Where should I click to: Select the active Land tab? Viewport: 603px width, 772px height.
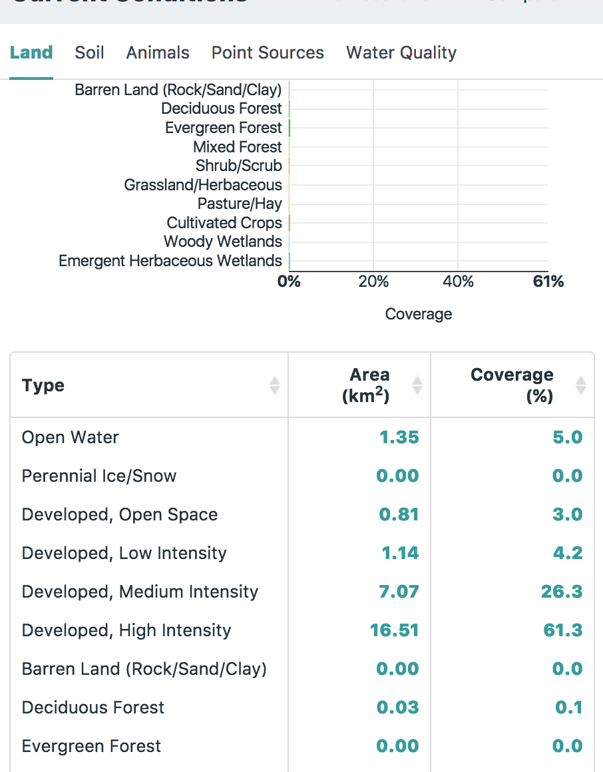click(31, 53)
